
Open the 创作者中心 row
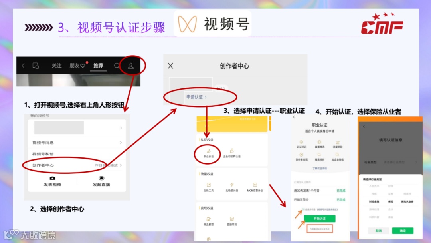click(x=77, y=165)
